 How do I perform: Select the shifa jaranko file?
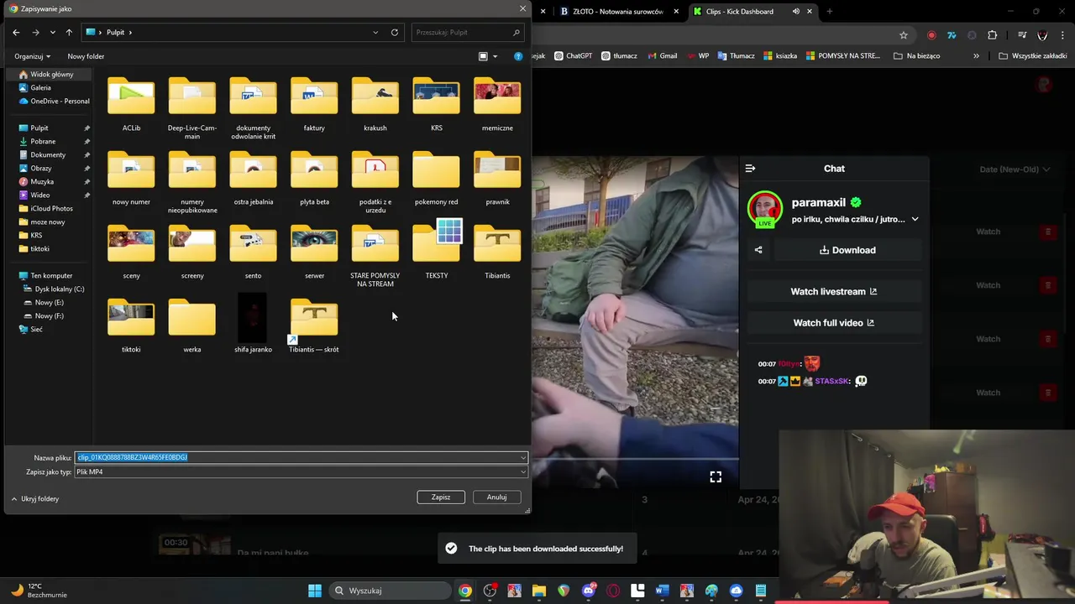(x=253, y=323)
